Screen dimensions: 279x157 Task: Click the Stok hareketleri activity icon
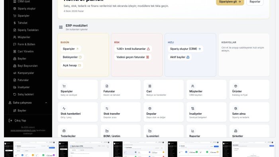[x=64, y=108]
